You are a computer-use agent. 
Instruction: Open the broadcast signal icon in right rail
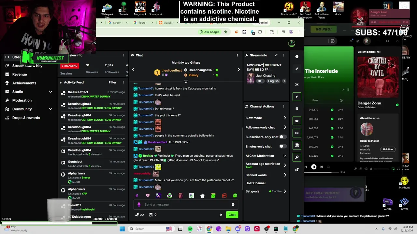pyautogui.click(x=297, y=133)
